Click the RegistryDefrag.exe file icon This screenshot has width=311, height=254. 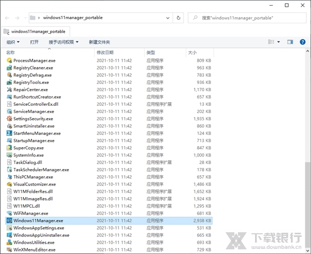[9, 75]
